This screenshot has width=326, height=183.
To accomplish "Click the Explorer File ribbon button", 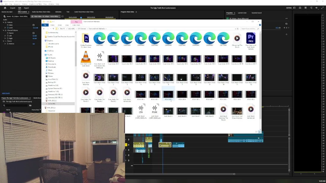I will [x=45, y=25].
